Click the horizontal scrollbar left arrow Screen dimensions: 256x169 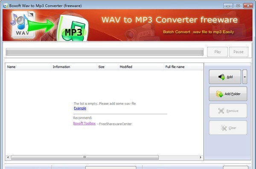coord(8,158)
